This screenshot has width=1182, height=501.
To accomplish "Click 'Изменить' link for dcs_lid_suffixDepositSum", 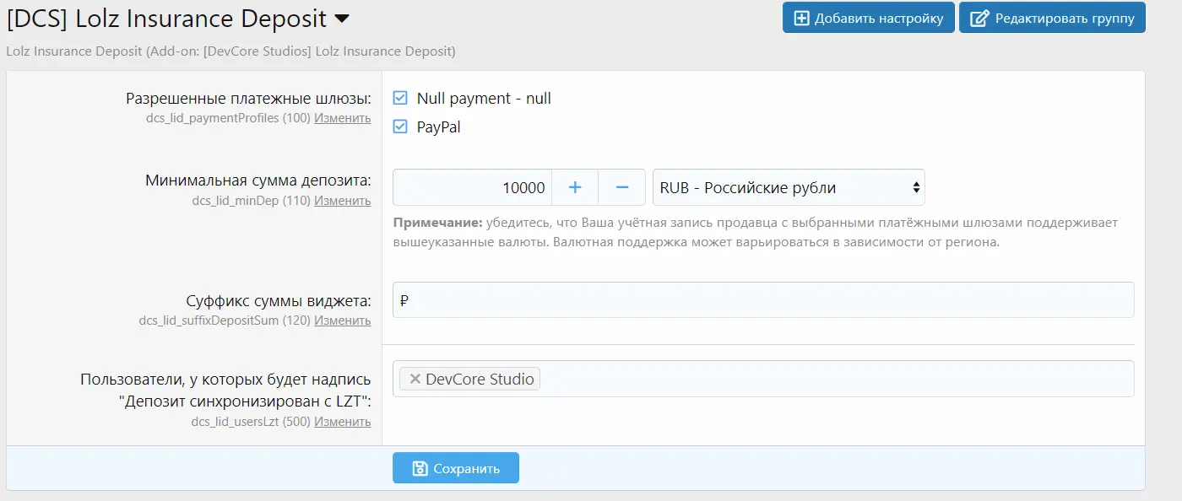I will pos(343,321).
